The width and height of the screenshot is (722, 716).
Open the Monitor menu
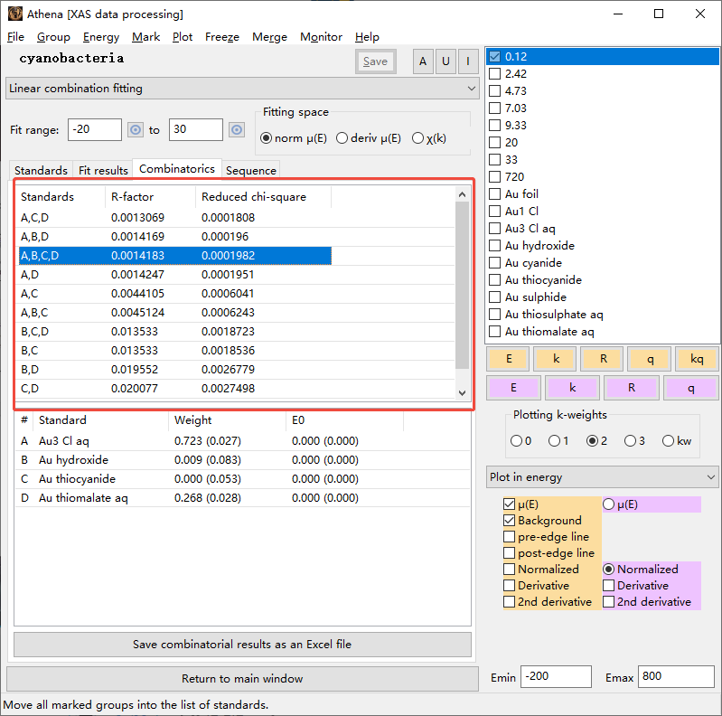tap(321, 37)
